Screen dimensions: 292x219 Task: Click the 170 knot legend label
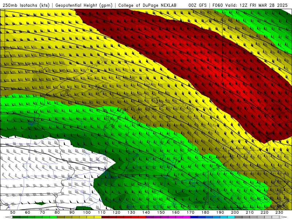tap(191, 212)
